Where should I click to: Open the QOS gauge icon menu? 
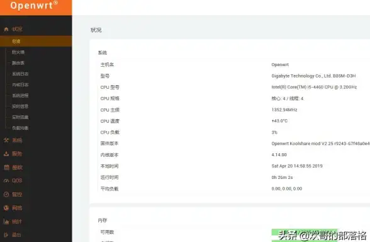click(13, 181)
